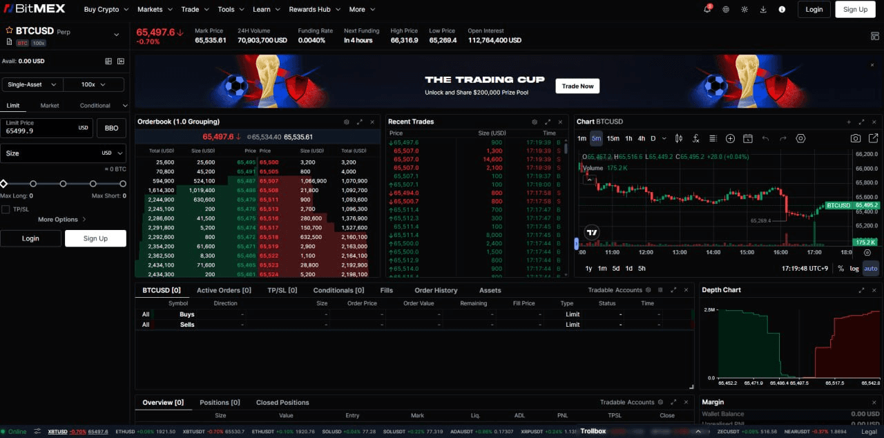The width and height of the screenshot is (884, 438).
Task: Open the chart snapshot camera icon
Action: pyautogui.click(x=856, y=138)
